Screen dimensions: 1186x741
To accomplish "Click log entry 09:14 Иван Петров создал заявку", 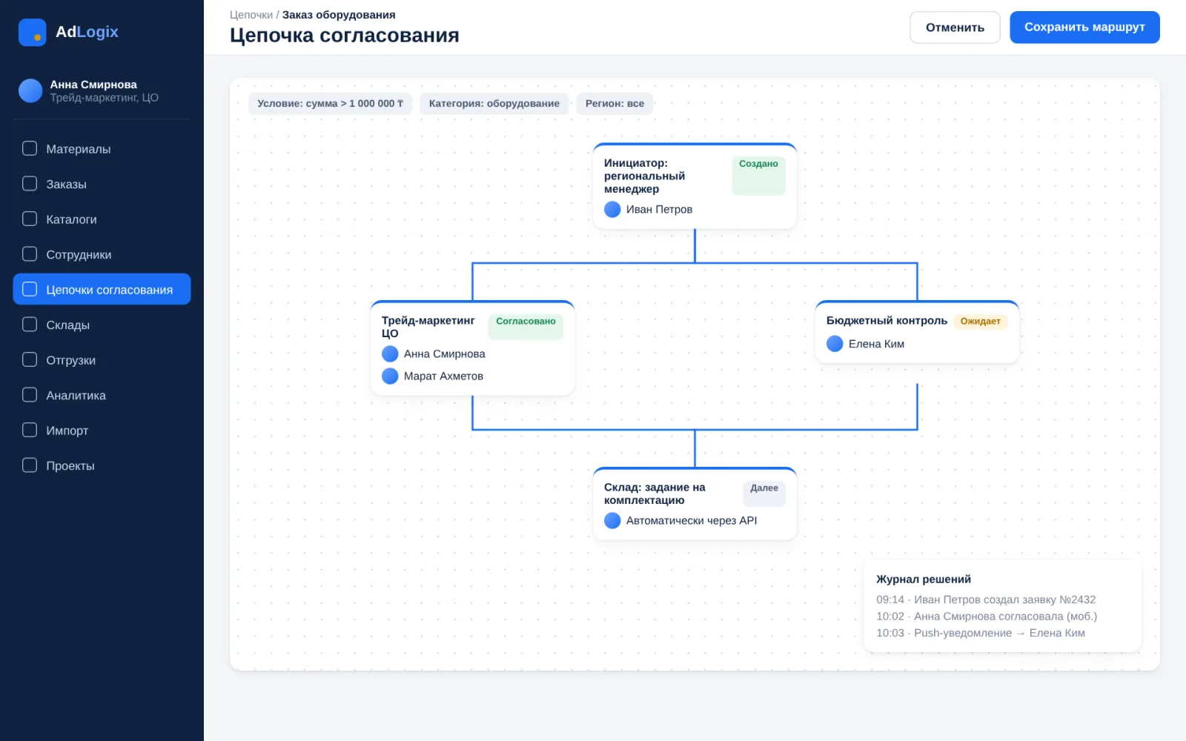I will click(986, 599).
